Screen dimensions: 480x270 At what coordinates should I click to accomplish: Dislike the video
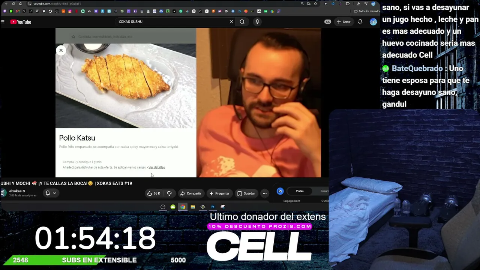pos(169,193)
